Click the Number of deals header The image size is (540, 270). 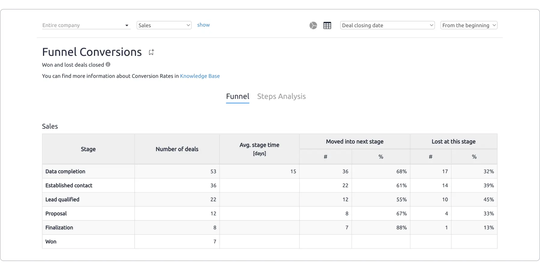[177, 149]
